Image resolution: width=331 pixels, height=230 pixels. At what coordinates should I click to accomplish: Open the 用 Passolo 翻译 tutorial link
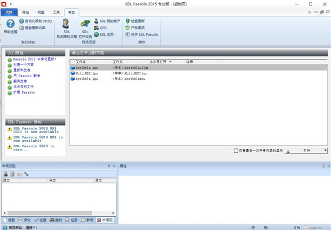point(26,76)
